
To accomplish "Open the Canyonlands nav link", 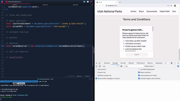I will click(152, 11).
